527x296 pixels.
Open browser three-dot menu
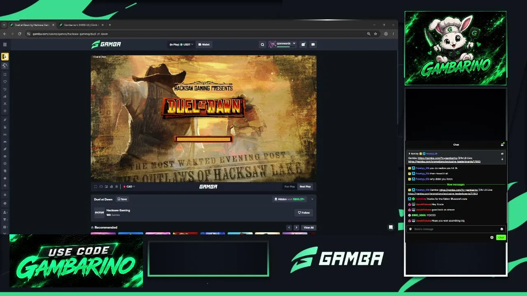click(x=393, y=34)
